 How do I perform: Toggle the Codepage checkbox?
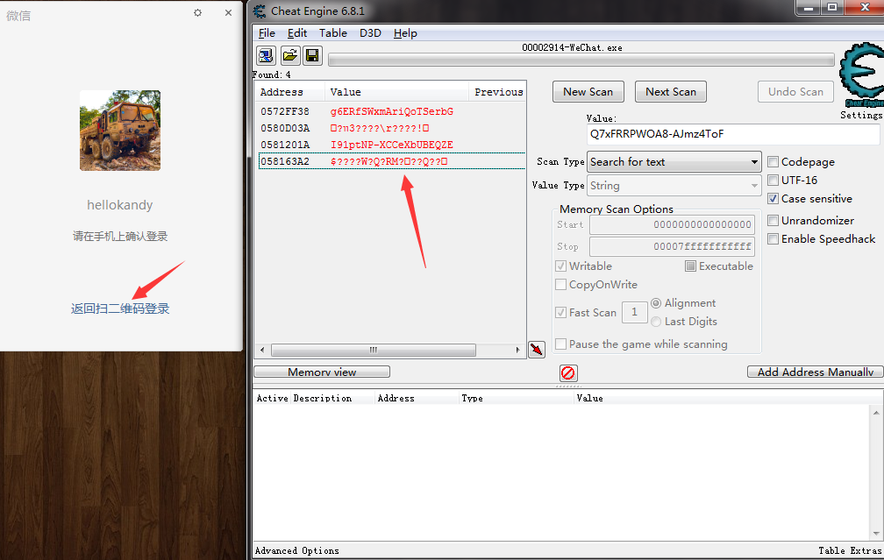773,161
